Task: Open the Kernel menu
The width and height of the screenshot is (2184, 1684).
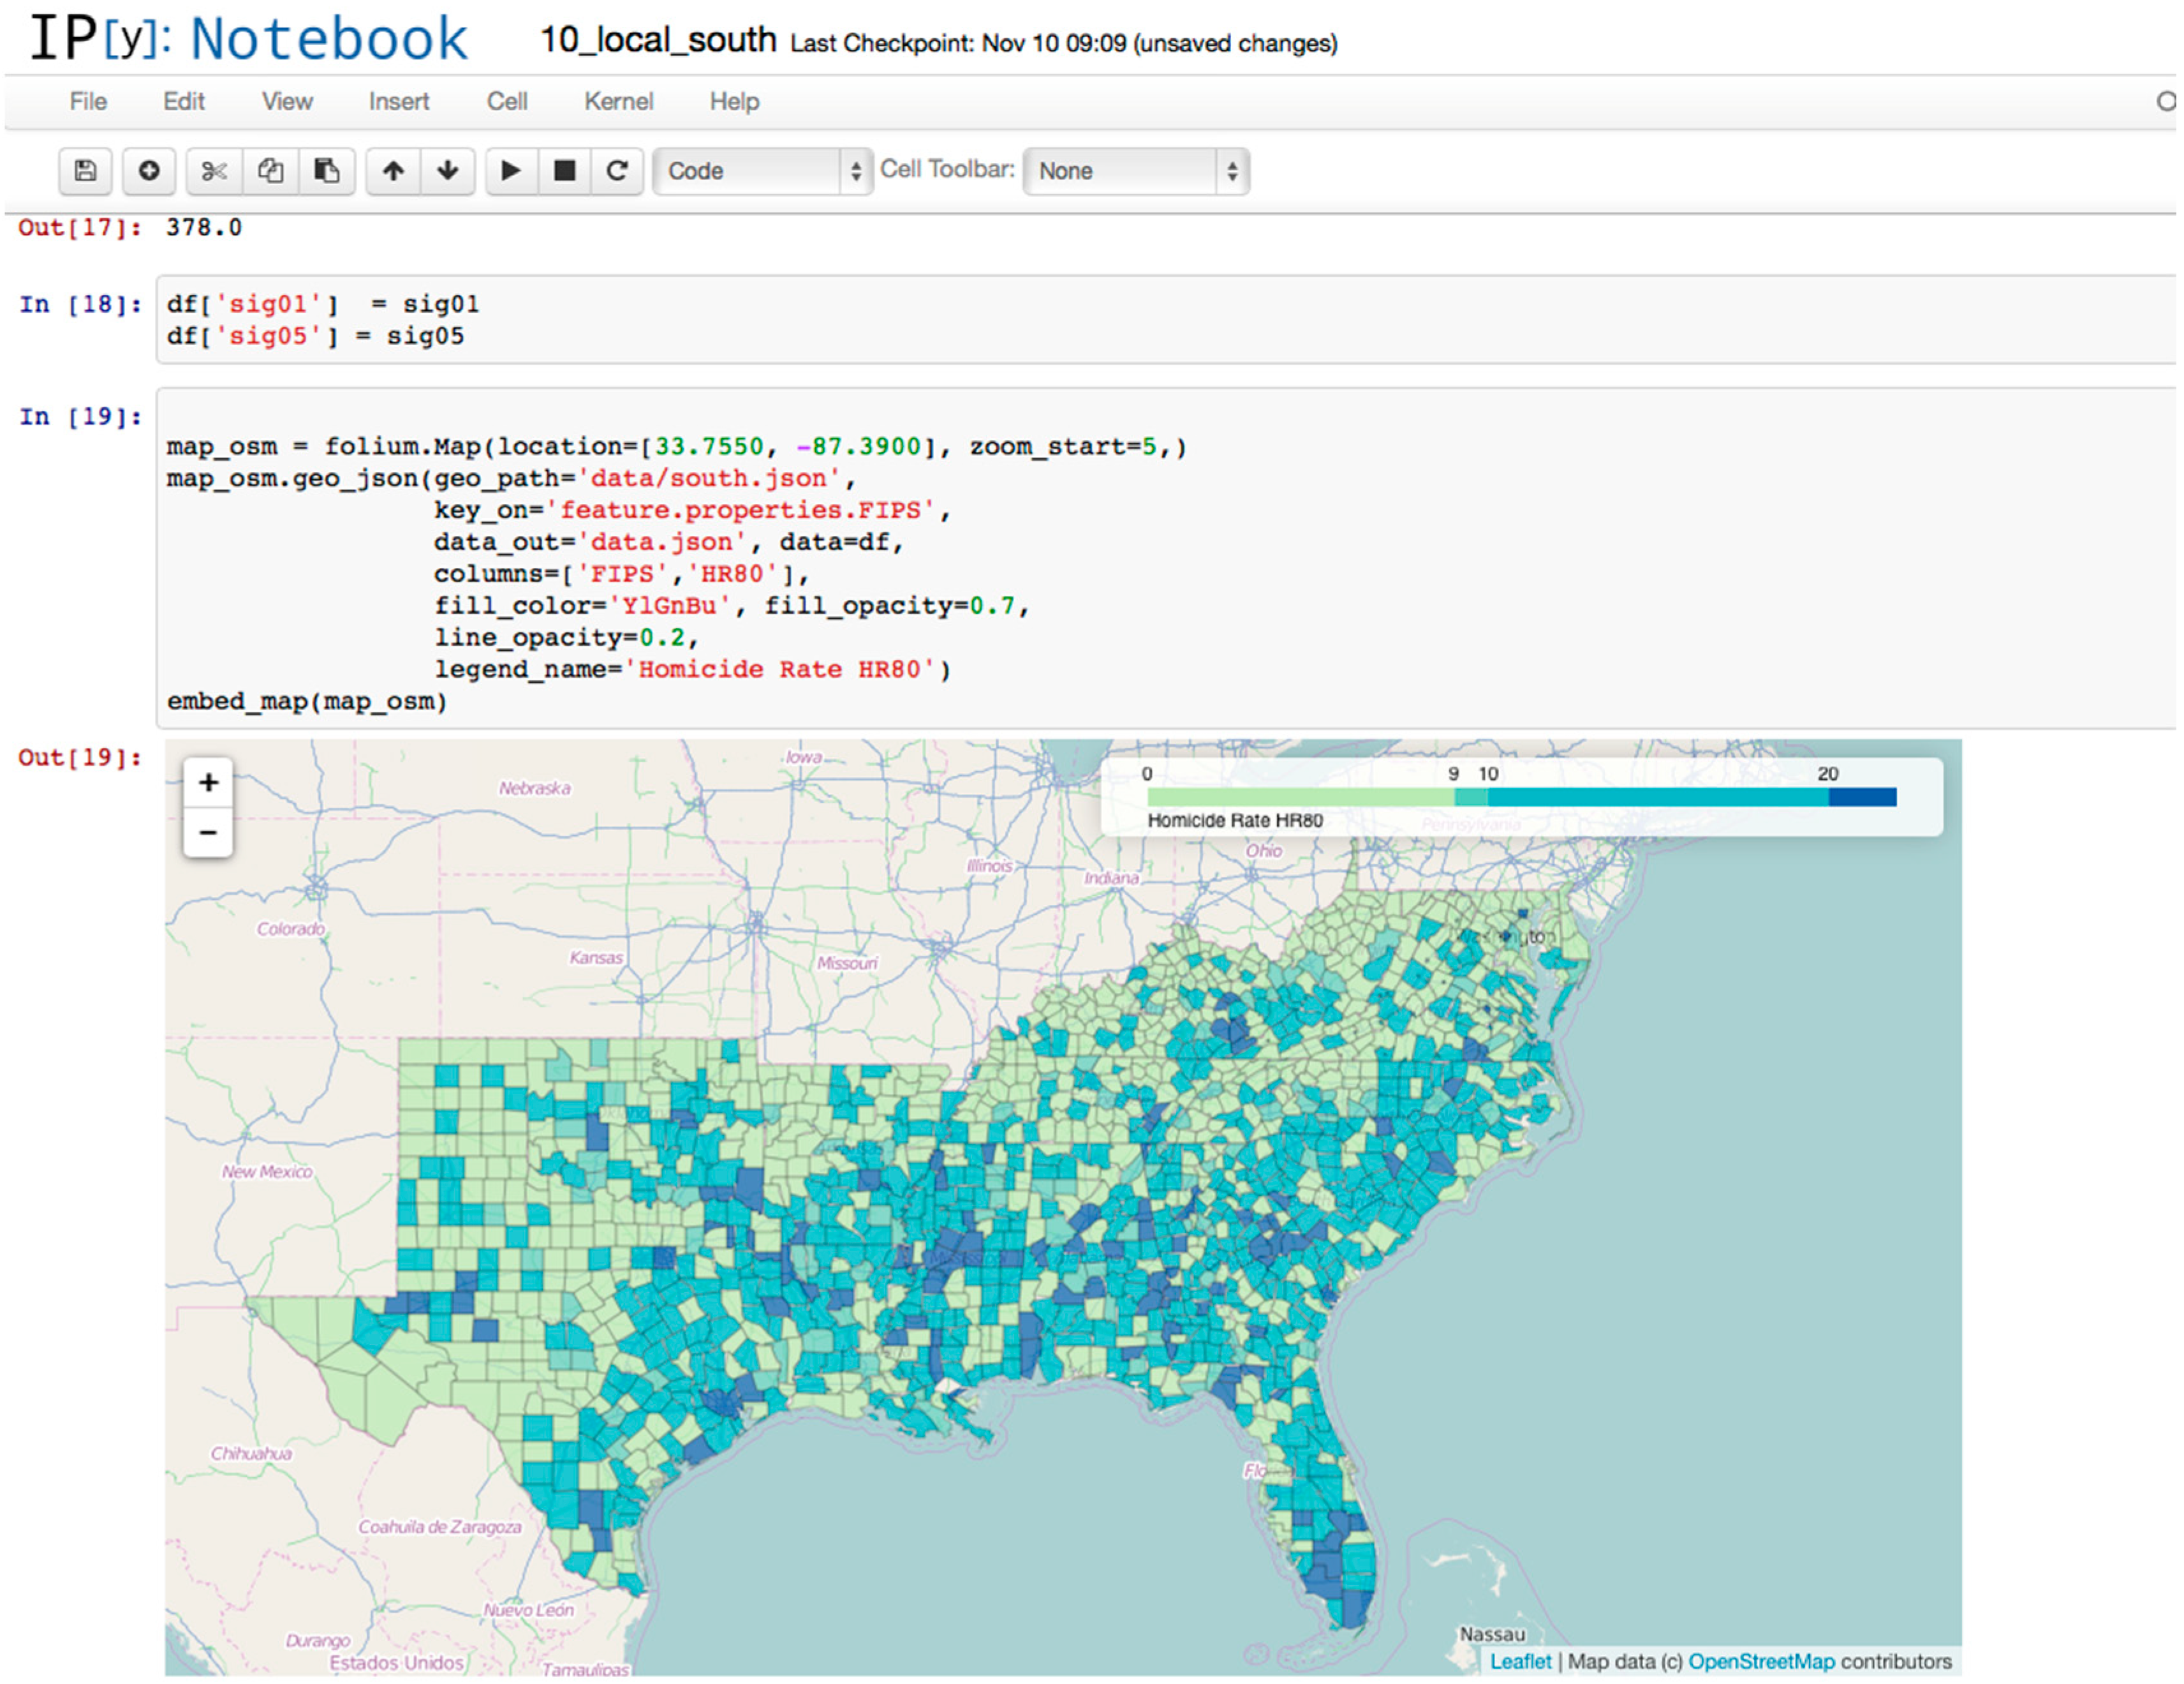Action: pyautogui.click(x=618, y=101)
